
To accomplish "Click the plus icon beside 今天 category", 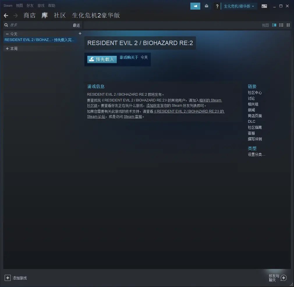I will 80,33.
